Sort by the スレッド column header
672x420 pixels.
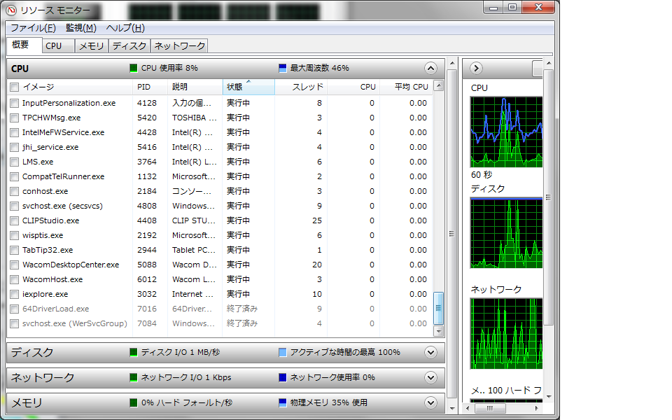[301, 87]
